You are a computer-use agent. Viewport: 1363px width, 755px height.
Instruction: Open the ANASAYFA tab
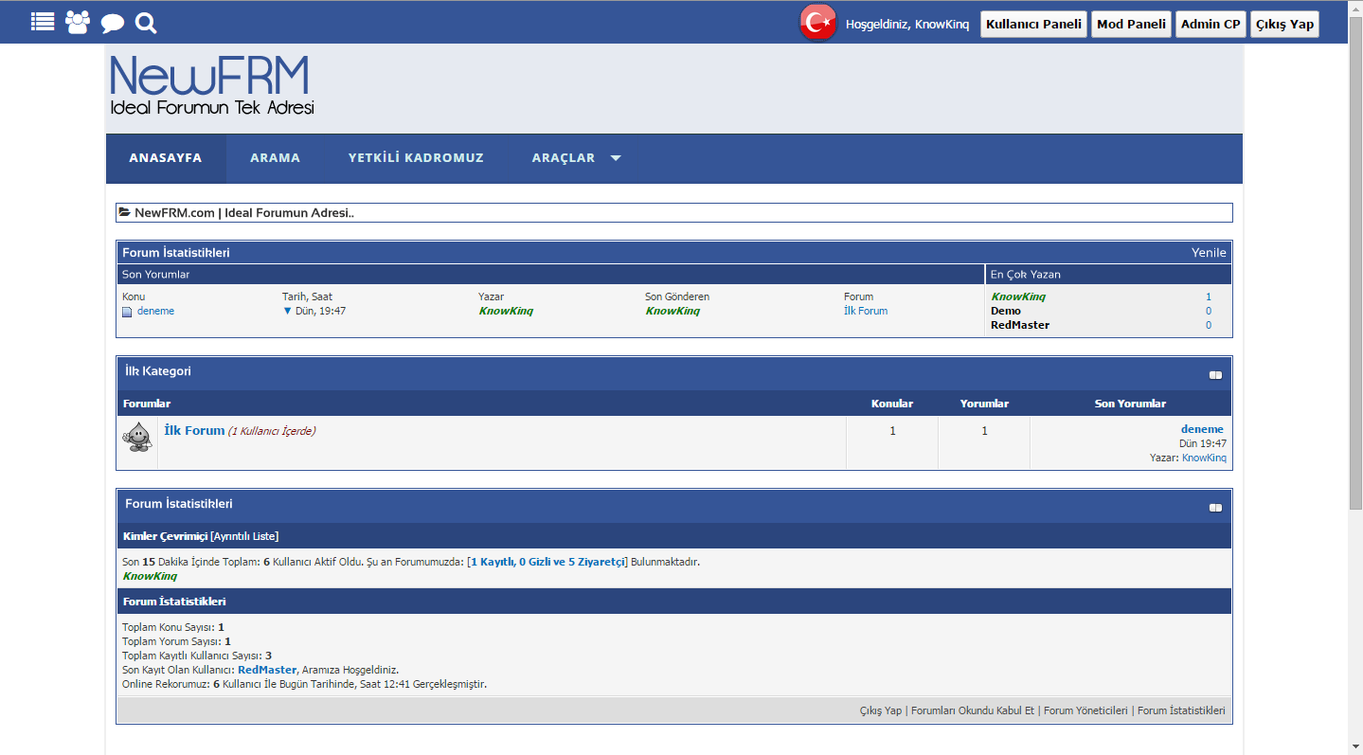(x=166, y=158)
